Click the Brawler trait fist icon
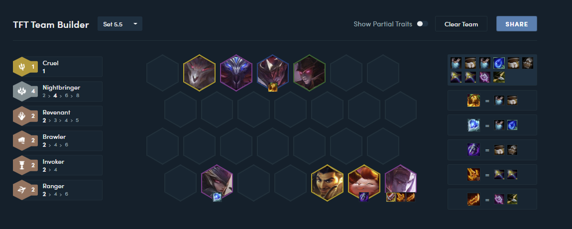The image size is (572, 229). [21, 141]
